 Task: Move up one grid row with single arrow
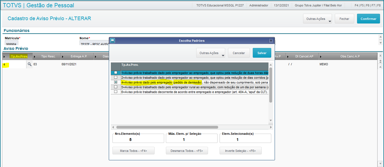click(381, 67)
